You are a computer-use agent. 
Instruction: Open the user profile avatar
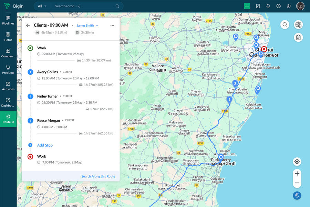(300, 6)
